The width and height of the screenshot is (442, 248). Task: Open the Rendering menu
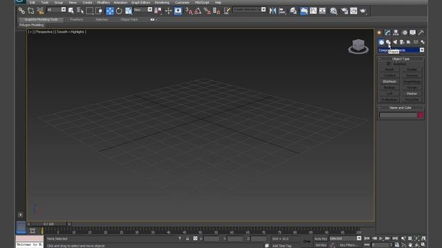(162, 3)
